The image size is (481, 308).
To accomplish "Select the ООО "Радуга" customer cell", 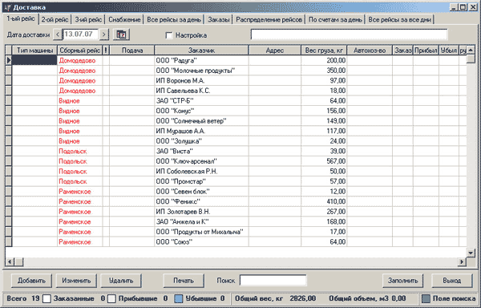I will 201,60.
